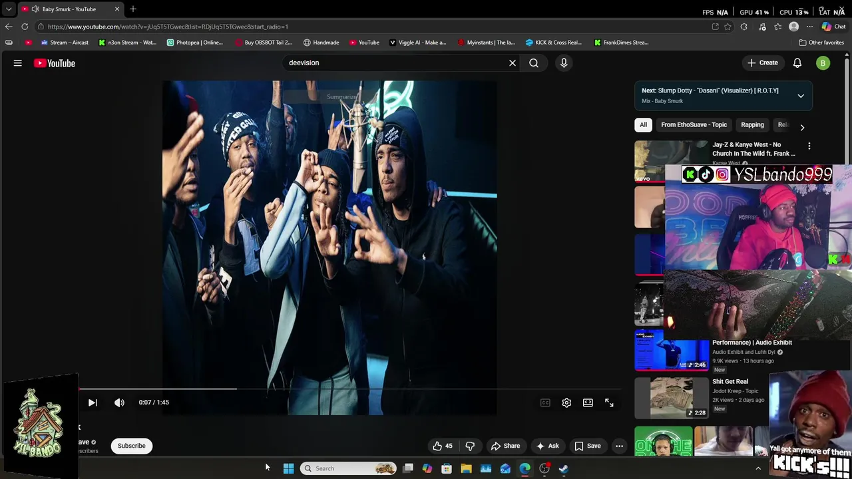Screen dimensions: 852x479
Task: Switch the player to theater mode
Action: (x=588, y=402)
